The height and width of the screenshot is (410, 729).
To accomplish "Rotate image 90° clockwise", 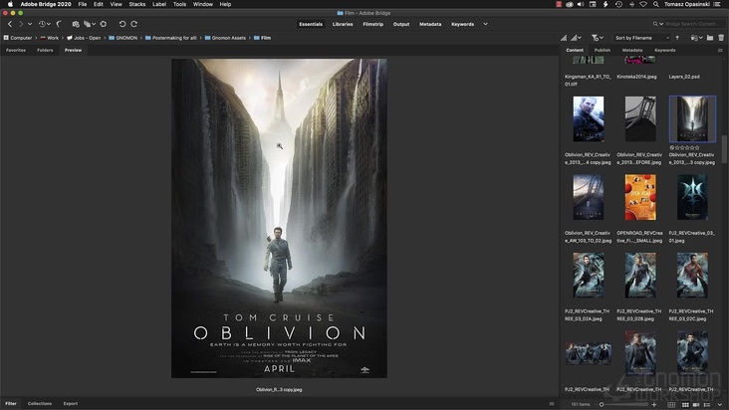I will (134, 23).
